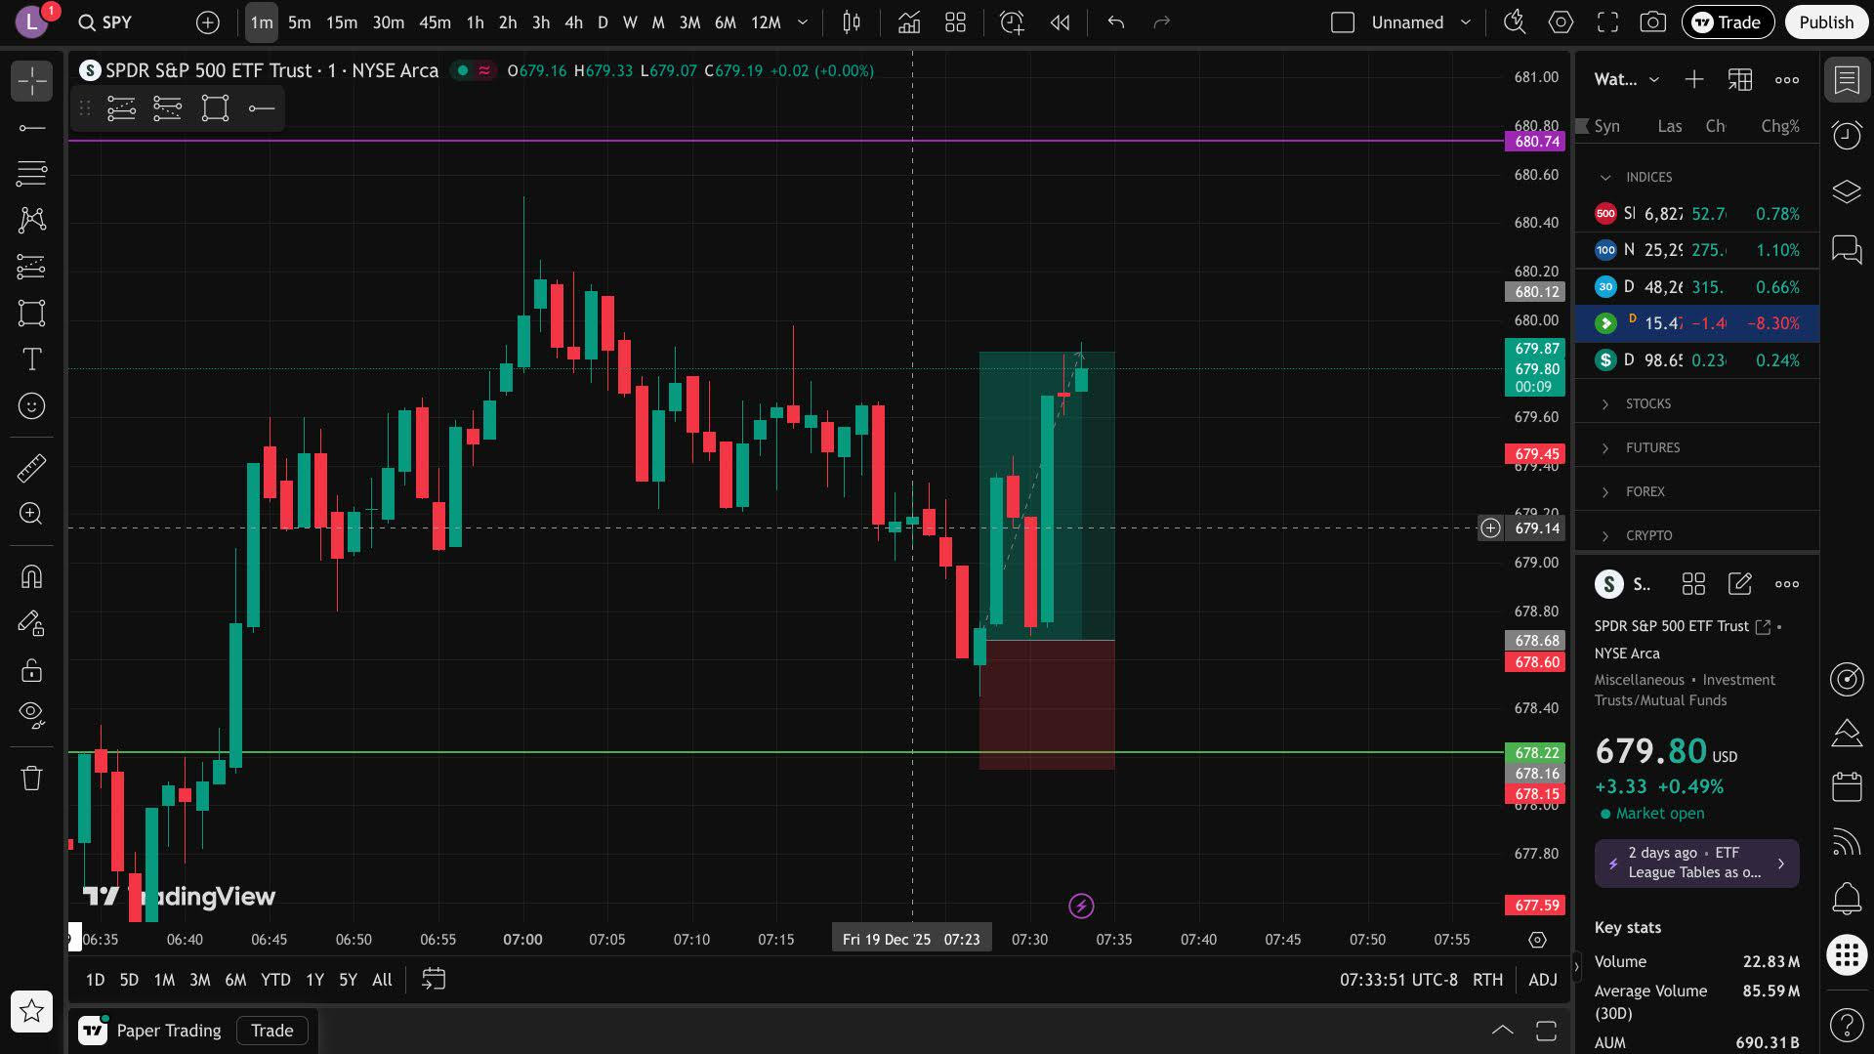Viewport: 1874px width, 1054px height.
Task: Open pattern drawing tools
Action: coord(32,220)
